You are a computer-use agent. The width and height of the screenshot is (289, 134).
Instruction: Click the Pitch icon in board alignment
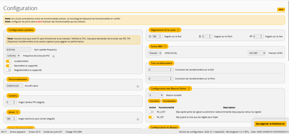point(200,37)
